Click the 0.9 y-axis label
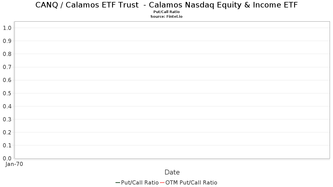Viewport: 333px width, 187px height. pyautogui.click(x=7, y=41)
